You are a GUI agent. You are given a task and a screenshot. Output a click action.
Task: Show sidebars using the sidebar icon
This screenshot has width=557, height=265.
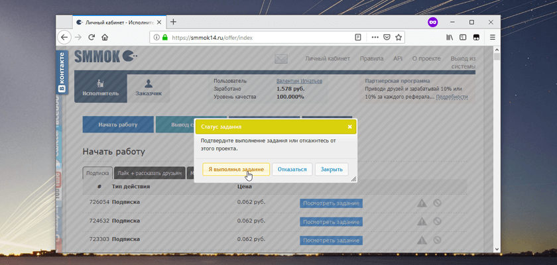(463, 37)
